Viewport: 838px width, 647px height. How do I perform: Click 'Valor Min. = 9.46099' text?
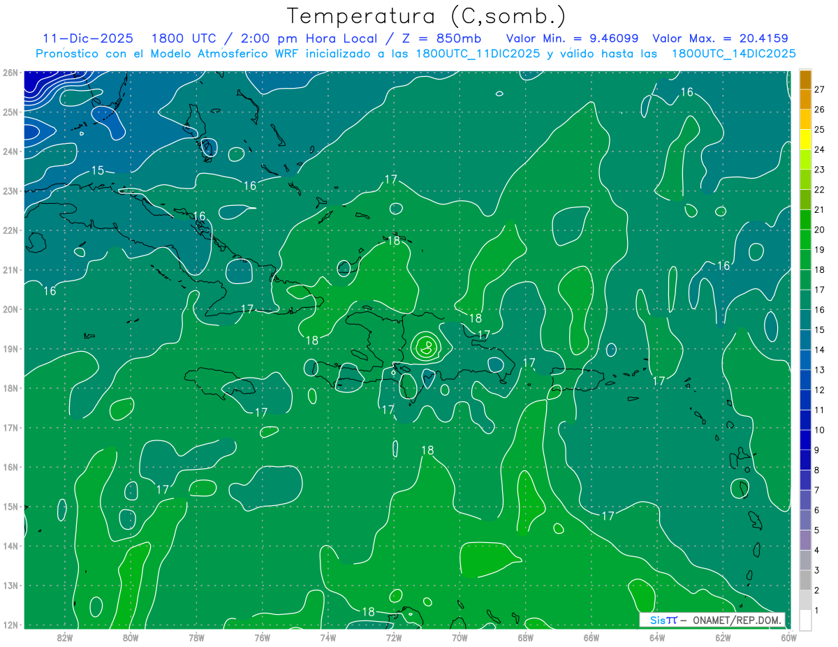click(572, 38)
